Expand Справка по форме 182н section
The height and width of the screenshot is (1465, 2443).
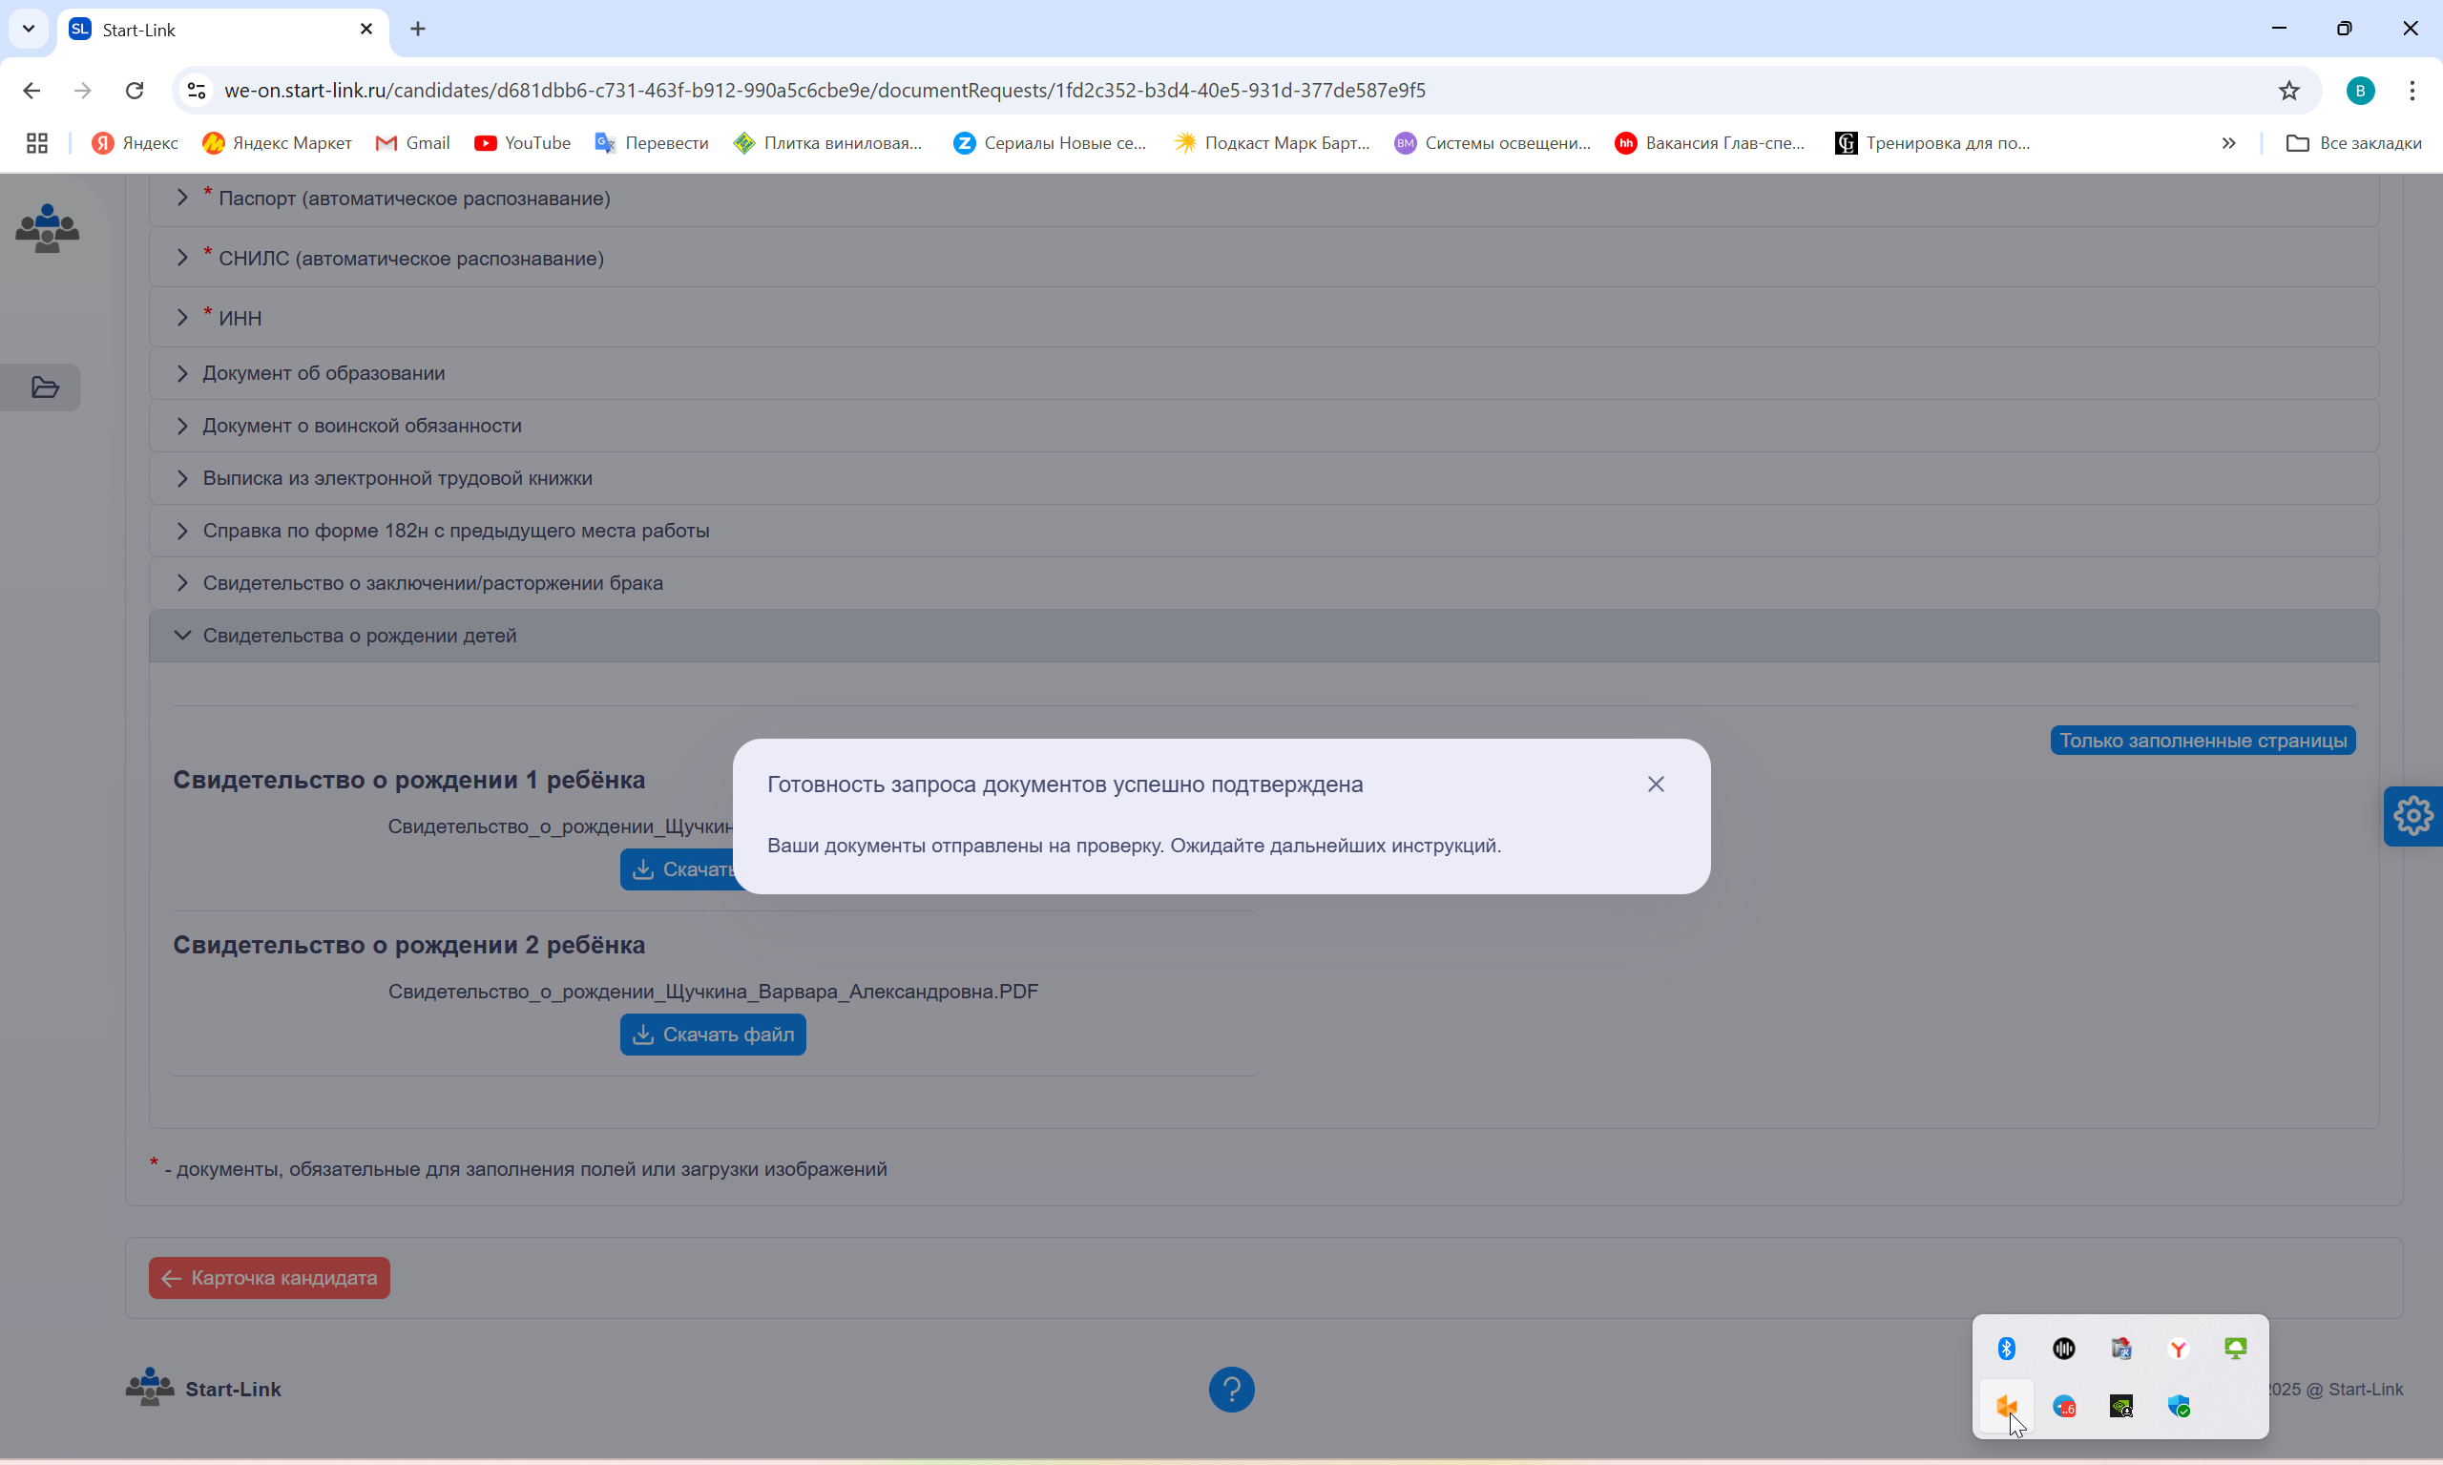[x=1263, y=530]
